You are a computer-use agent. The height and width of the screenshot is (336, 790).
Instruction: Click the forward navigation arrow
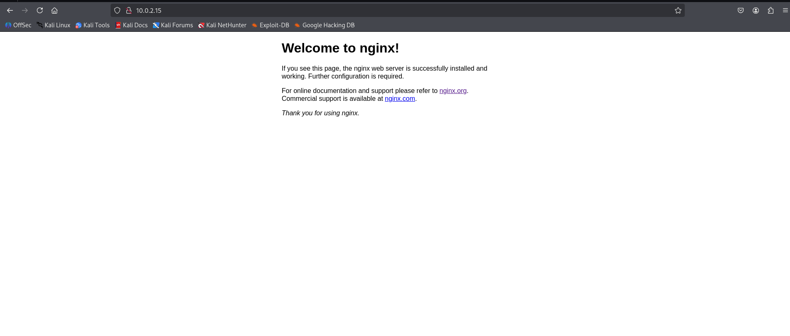coord(25,10)
